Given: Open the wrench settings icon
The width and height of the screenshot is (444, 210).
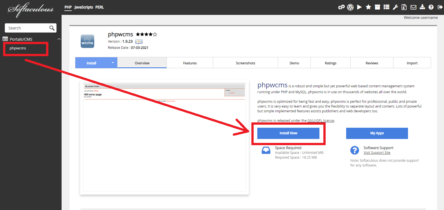Looking at the screenshot, I should click(395, 7).
